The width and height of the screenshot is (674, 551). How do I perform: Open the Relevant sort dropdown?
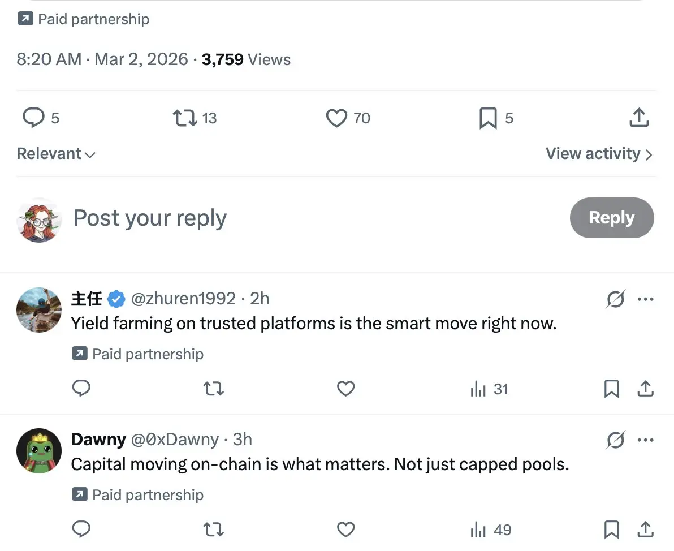click(56, 154)
